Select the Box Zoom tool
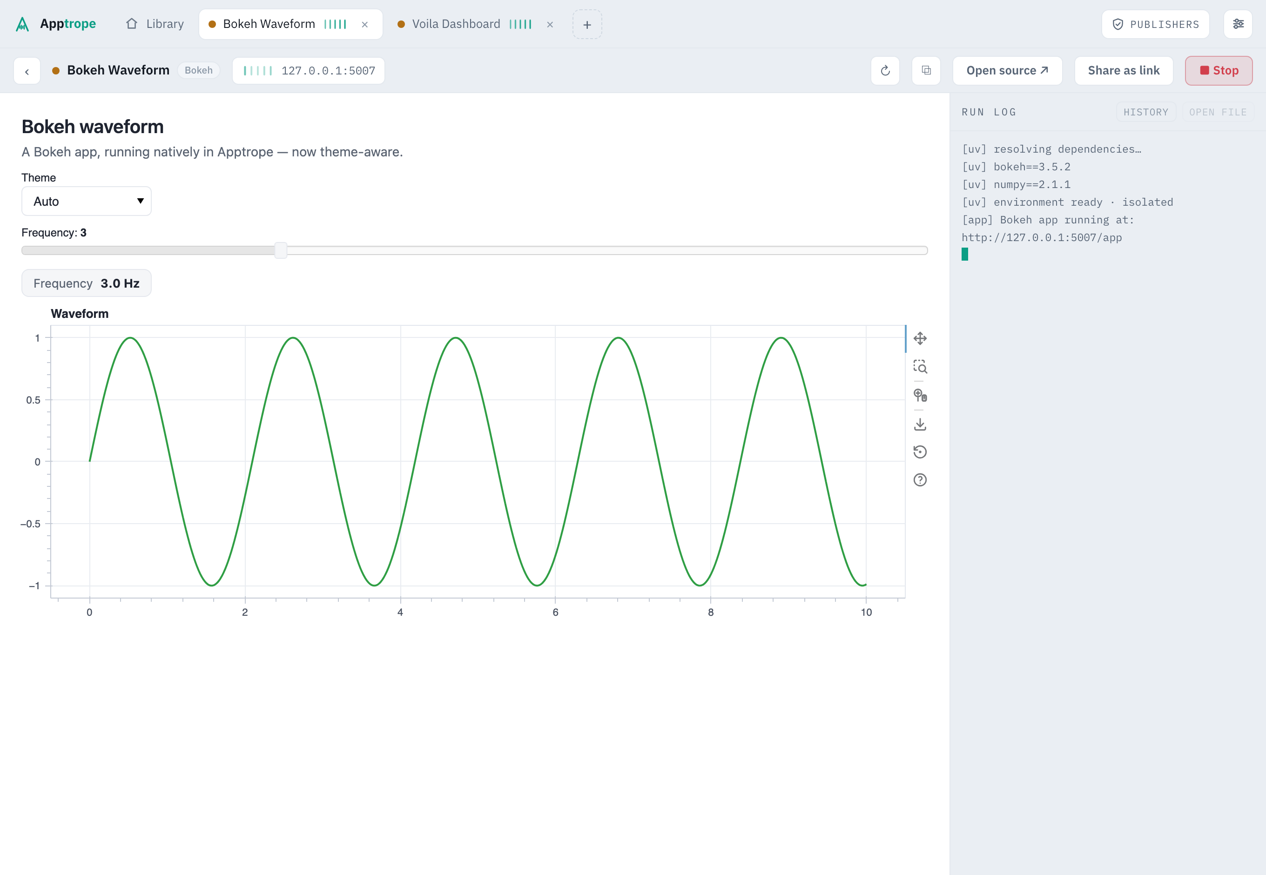This screenshot has width=1266, height=875. pyautogui.click(x=920, y=366)
